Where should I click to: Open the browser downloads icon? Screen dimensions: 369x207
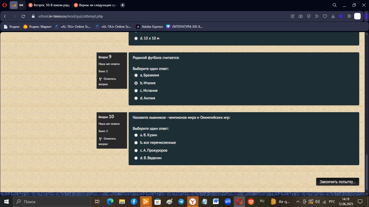coord(333,16)
